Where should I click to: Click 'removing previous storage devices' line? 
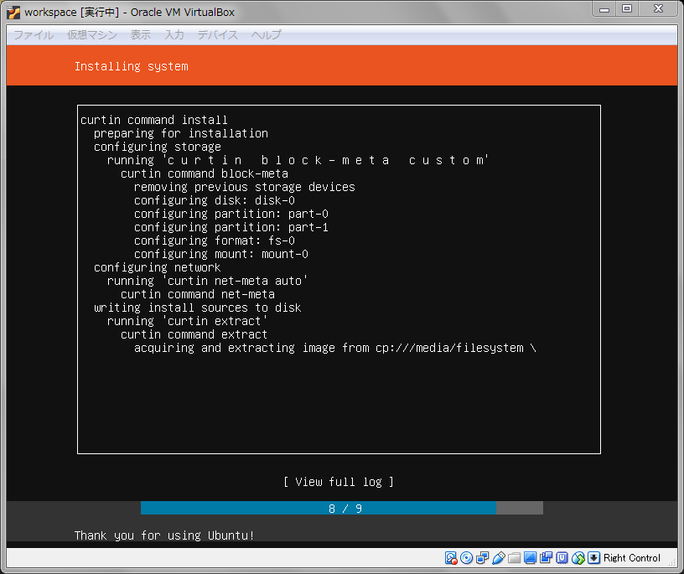[245, 187]
